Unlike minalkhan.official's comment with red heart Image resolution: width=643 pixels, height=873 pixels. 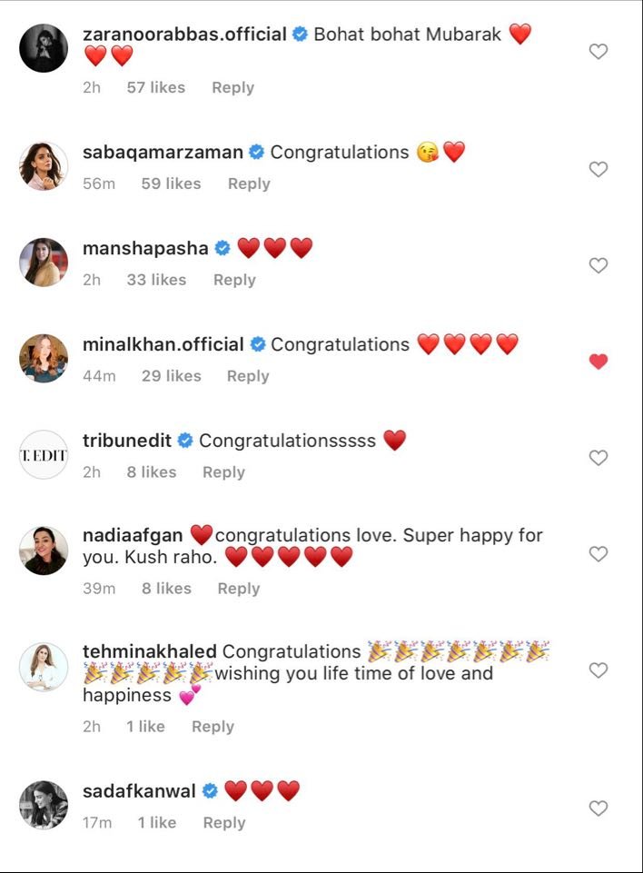coord(598,362)
